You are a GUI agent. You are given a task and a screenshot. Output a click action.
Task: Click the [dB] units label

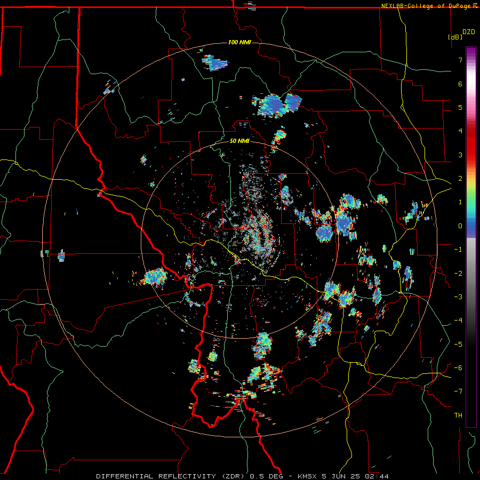pos(455,37)
